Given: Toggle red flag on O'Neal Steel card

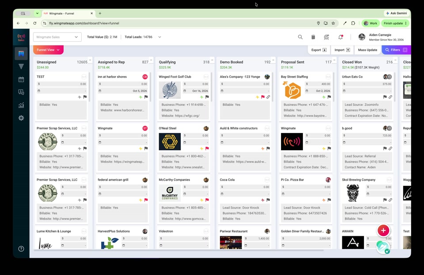Looking at the screenshot, I should coord(207,149).
